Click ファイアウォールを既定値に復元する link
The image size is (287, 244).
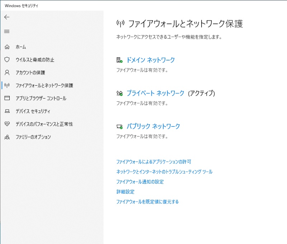147,202
